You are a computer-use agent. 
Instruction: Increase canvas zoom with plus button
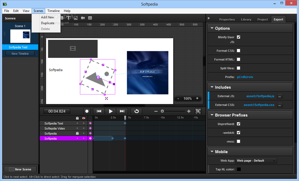197,98
